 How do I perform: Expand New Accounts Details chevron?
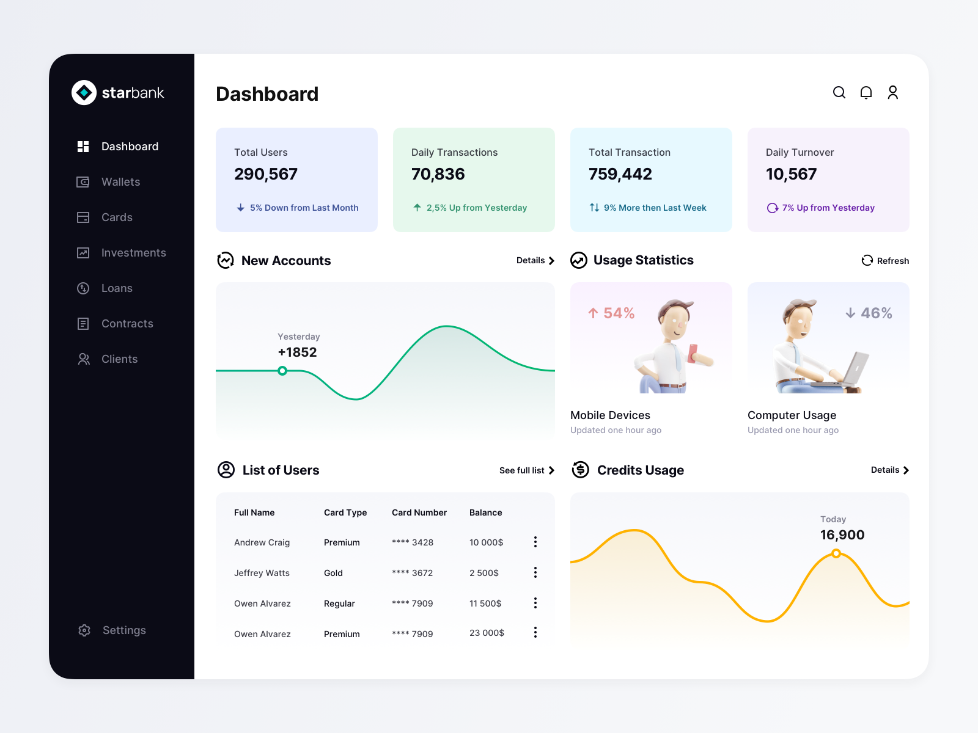pos(551,261)
